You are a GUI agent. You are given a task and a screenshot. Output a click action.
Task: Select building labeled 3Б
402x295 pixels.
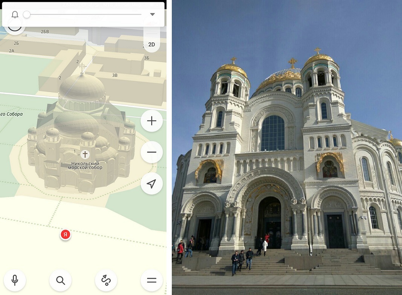click(x=147, y=58)
